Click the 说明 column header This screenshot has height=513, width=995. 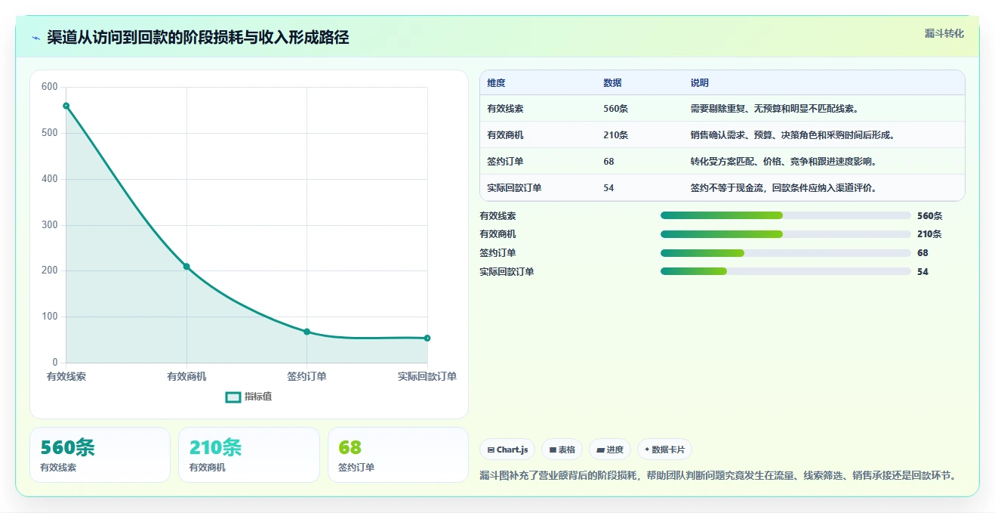(700, 83)
